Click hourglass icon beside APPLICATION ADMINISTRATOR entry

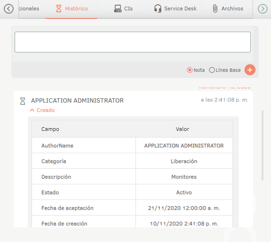tap(23, 101)
